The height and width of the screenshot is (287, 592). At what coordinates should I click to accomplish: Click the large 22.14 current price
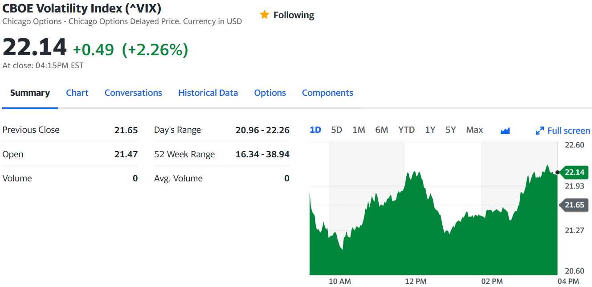34,47
